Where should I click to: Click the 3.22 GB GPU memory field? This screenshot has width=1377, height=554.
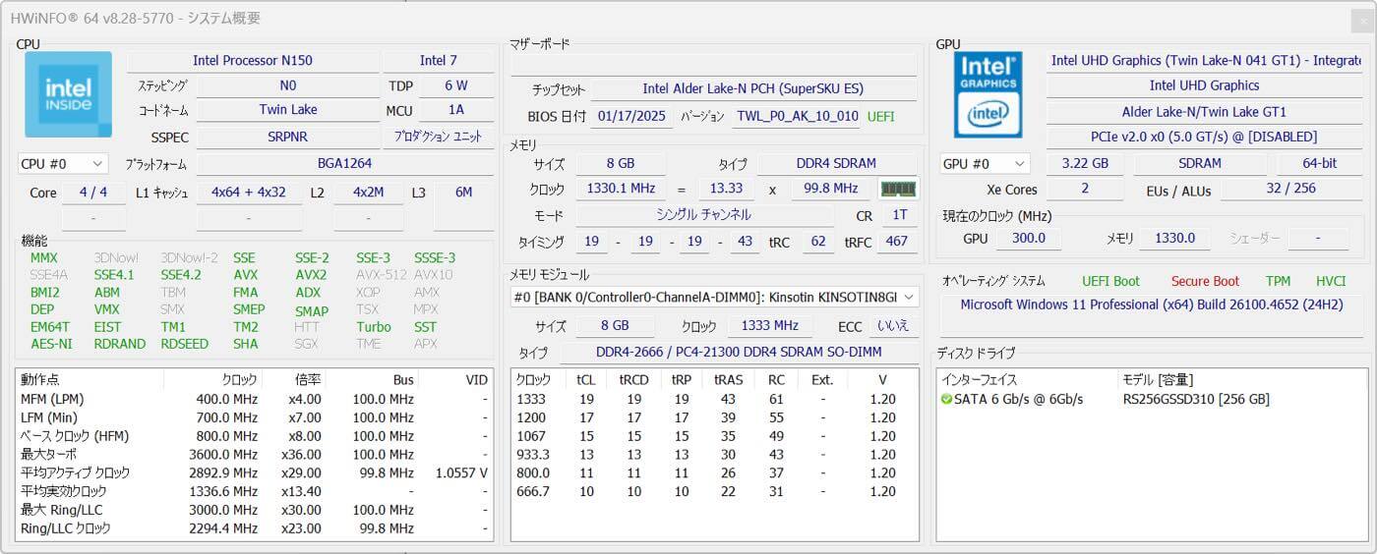pyautogui.click(x=1086, y=164)
